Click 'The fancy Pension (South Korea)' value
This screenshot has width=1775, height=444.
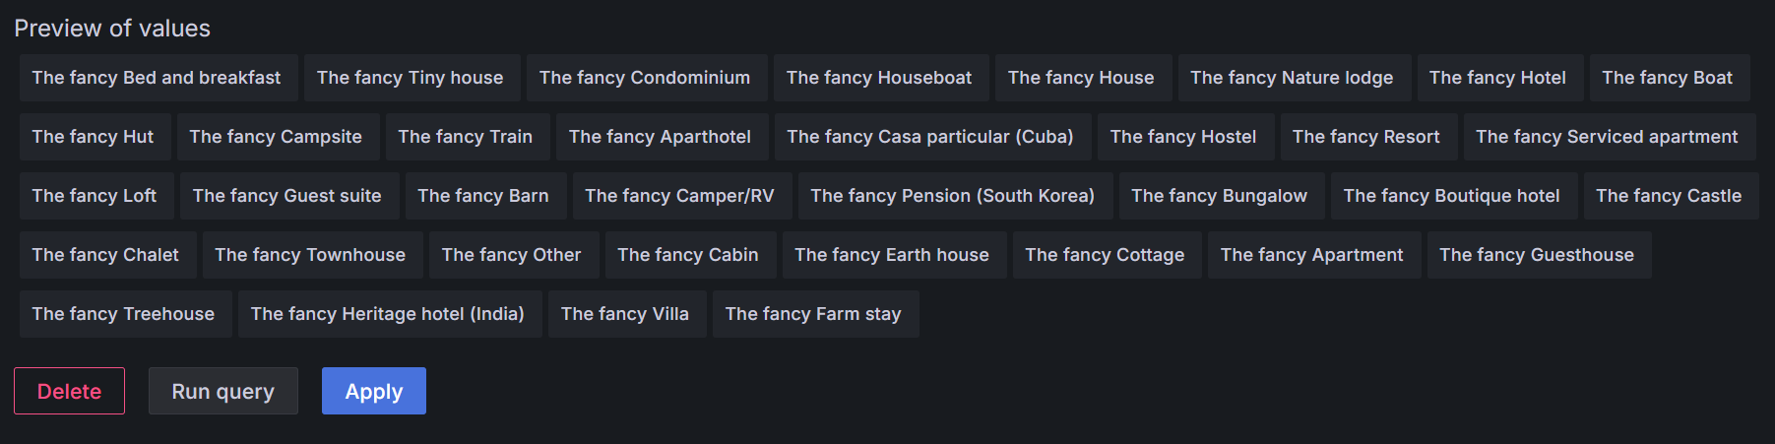point(952,196)
